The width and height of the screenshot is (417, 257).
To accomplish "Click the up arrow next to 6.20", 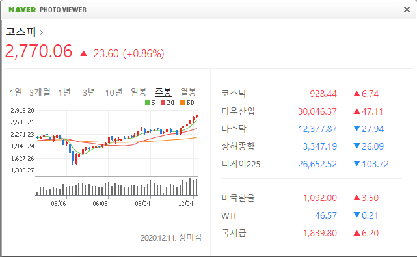I will click(x=356, y=233).
